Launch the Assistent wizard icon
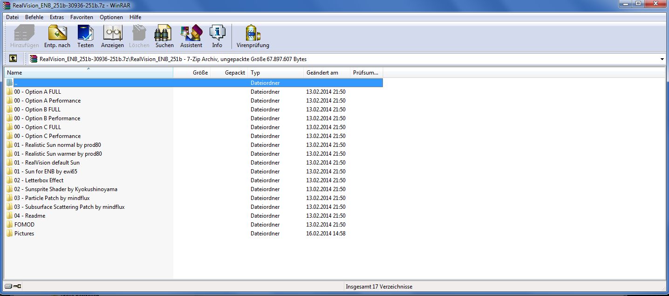This screenshot has width=669, height=296. pos(191,36)
